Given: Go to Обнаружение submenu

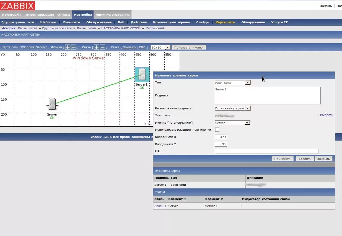Looking at the screenshot, I should pyautogui.click(x=253, y=22).
